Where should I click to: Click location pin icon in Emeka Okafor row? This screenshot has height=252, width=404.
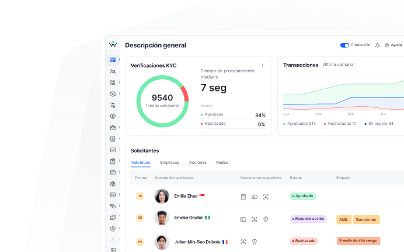pos(266,219)
